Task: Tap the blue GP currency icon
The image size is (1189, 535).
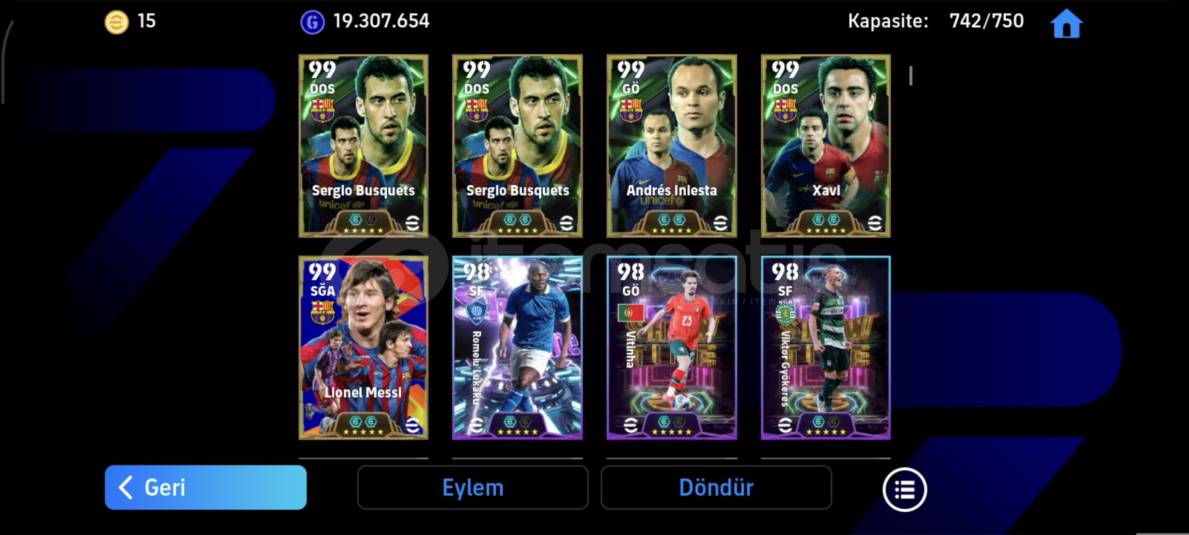Action: (x=312, y=22)
